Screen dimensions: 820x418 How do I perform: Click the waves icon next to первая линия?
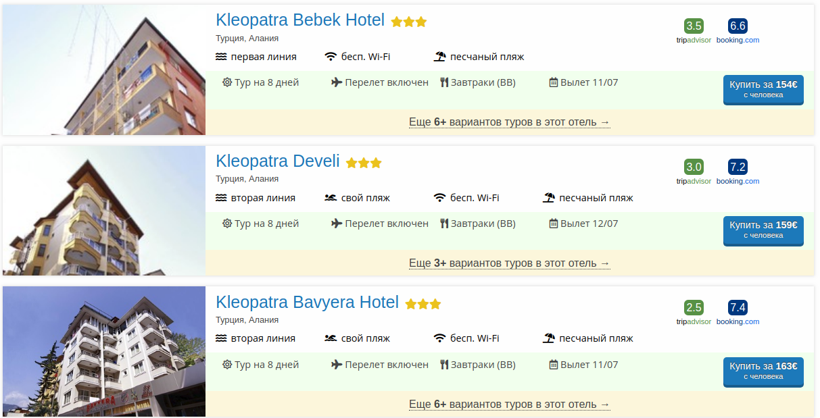point(221,57)
